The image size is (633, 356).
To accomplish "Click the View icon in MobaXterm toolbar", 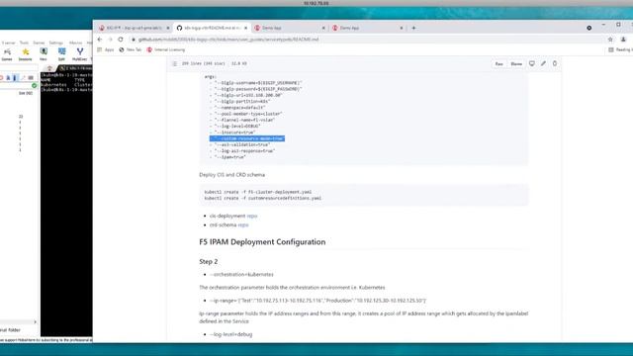I will click(44, 54).
